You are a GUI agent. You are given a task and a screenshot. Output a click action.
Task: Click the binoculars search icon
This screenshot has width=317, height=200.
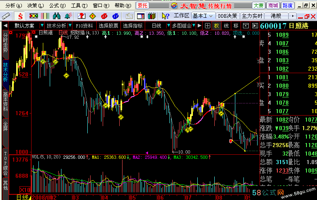pos(57,16)
